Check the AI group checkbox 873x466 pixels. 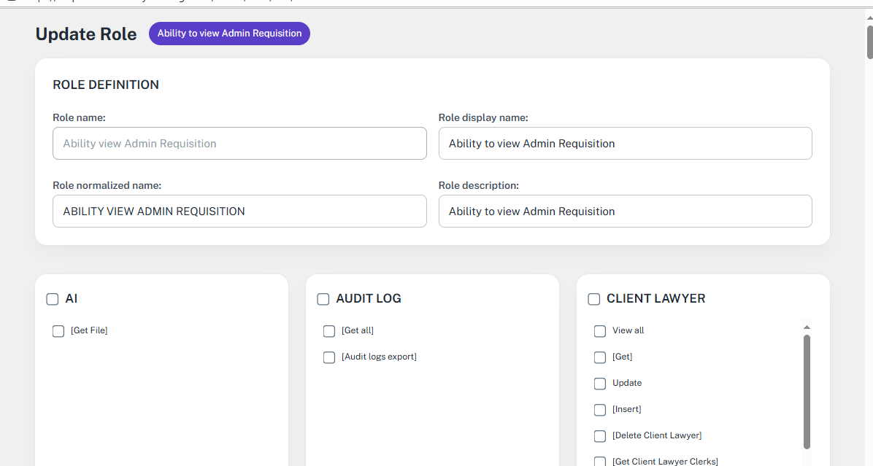pos(53,299)
